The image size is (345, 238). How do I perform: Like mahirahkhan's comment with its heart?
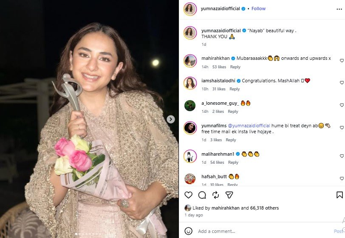click(342, 61)
